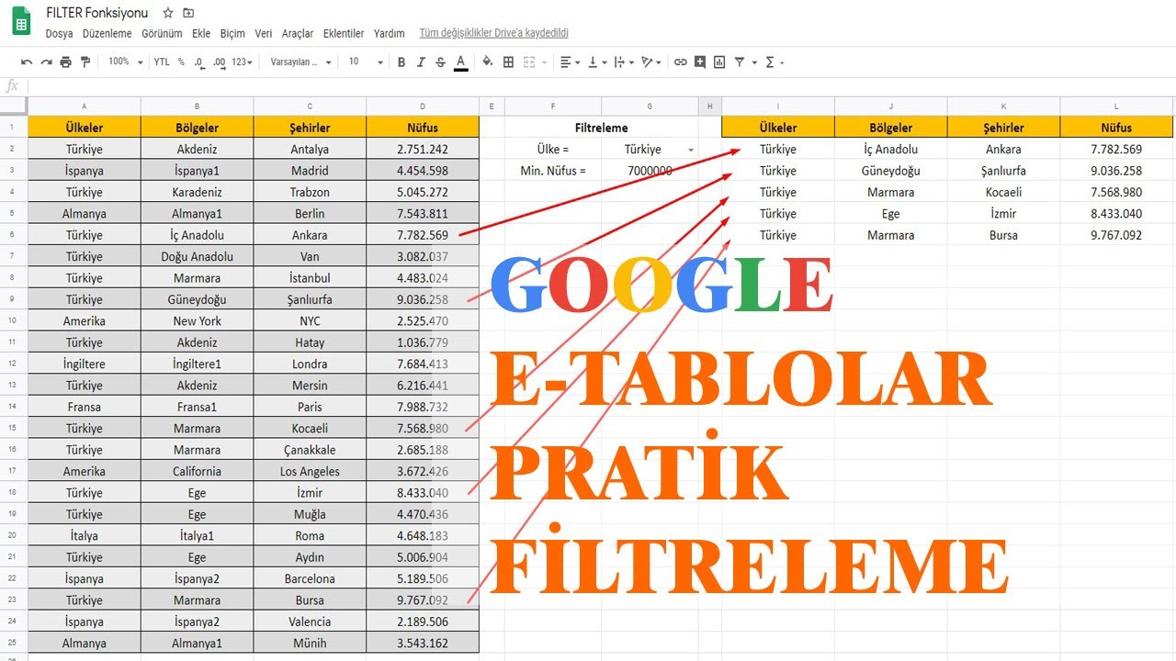Image resolution: width=1176 pixels, height=661 pixels.
Task: Open the fill color picker
Action: pyautogui.click(x=487, y=62)
